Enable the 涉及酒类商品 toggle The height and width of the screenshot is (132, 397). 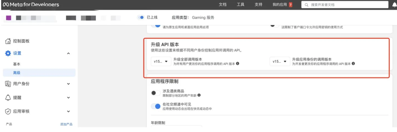(156, 93)
